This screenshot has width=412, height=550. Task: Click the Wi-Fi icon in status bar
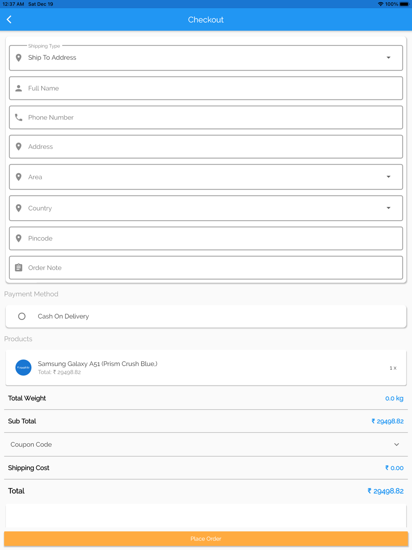pyautogui.click(x=380, y=4)
